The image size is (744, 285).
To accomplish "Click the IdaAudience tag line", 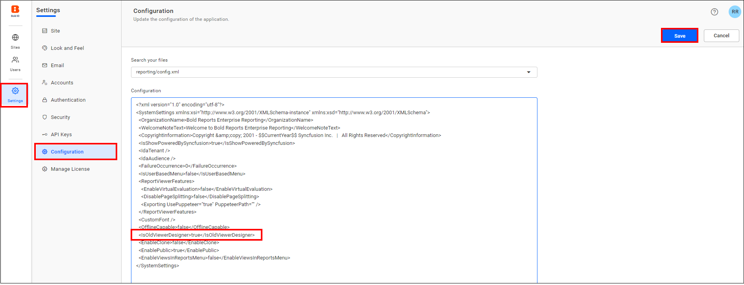I will pos(157,159).
